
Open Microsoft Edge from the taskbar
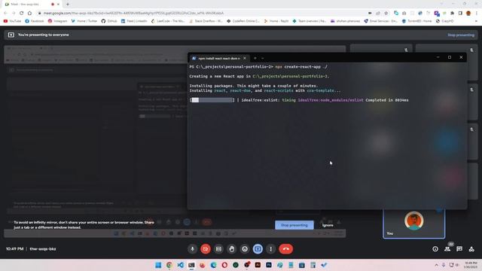pyautogui.click(x=213, y=265)
